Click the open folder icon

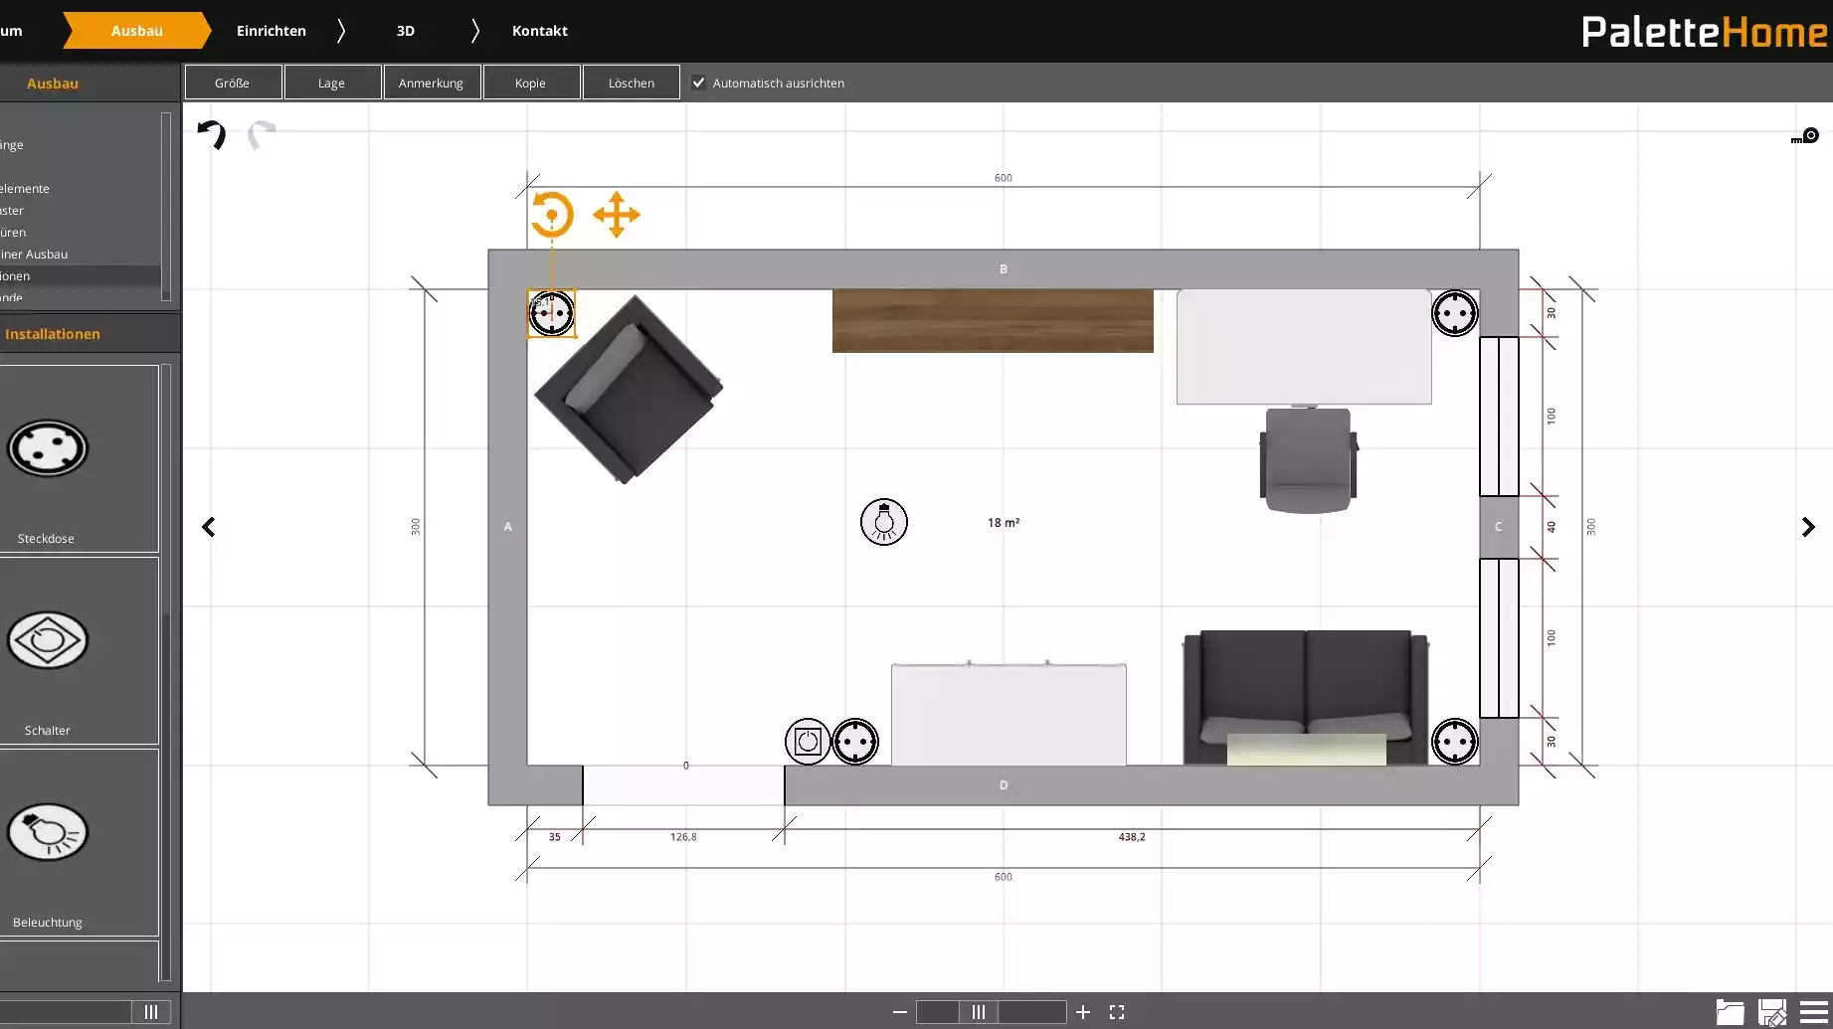point(1730,1012)
